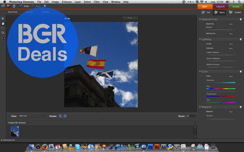This screenshot has width=244, height=152.
Task: Switch to Guided edit mode
Action: 235,12
